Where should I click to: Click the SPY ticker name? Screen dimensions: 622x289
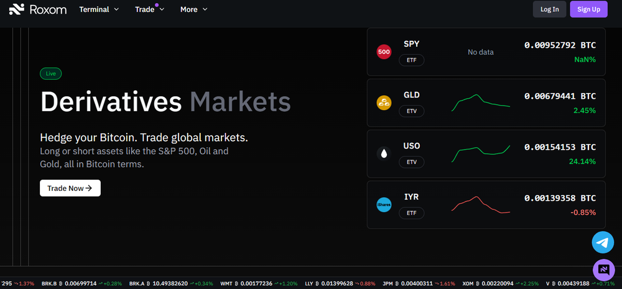pos(411,44)
